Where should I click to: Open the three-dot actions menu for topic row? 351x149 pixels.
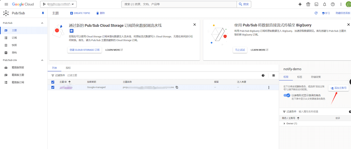(269, 87)
